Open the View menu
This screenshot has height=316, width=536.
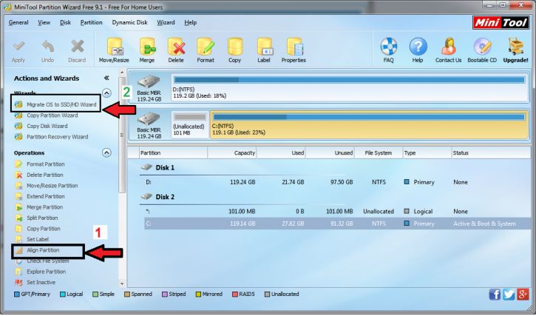point(44,23)
